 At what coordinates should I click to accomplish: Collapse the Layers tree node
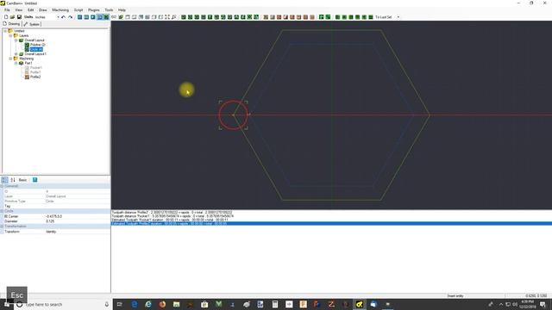pos(10,35)
